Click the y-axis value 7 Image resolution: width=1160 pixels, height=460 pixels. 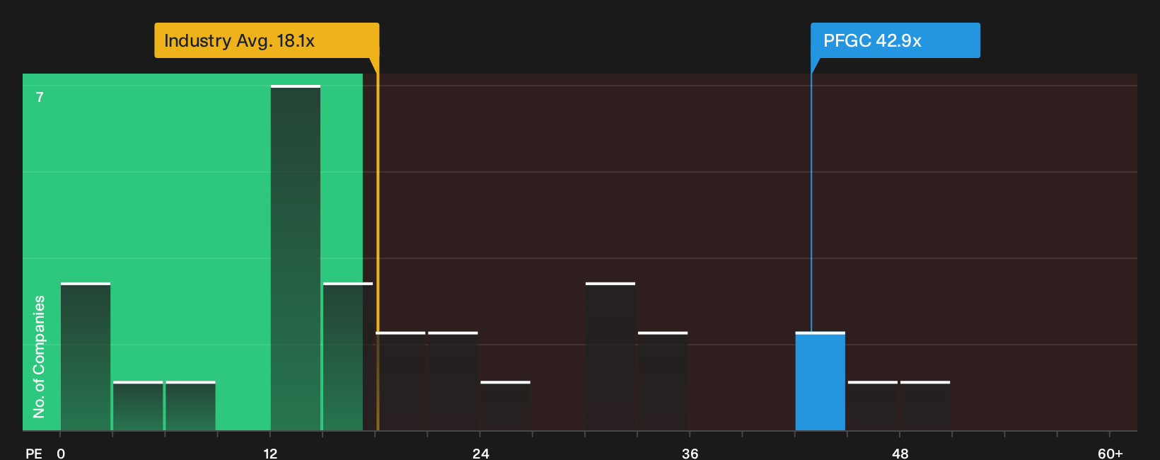40,97
